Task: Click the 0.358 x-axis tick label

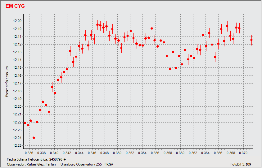Action: coord(168,153)
